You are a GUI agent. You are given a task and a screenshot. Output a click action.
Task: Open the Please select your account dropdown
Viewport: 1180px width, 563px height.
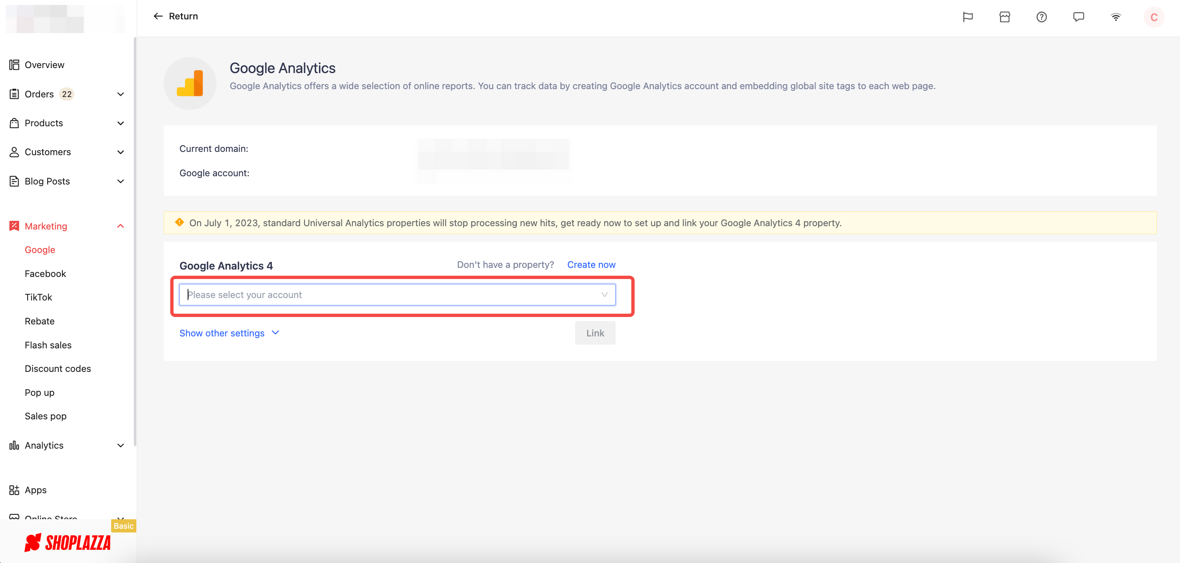pos(397,294)
